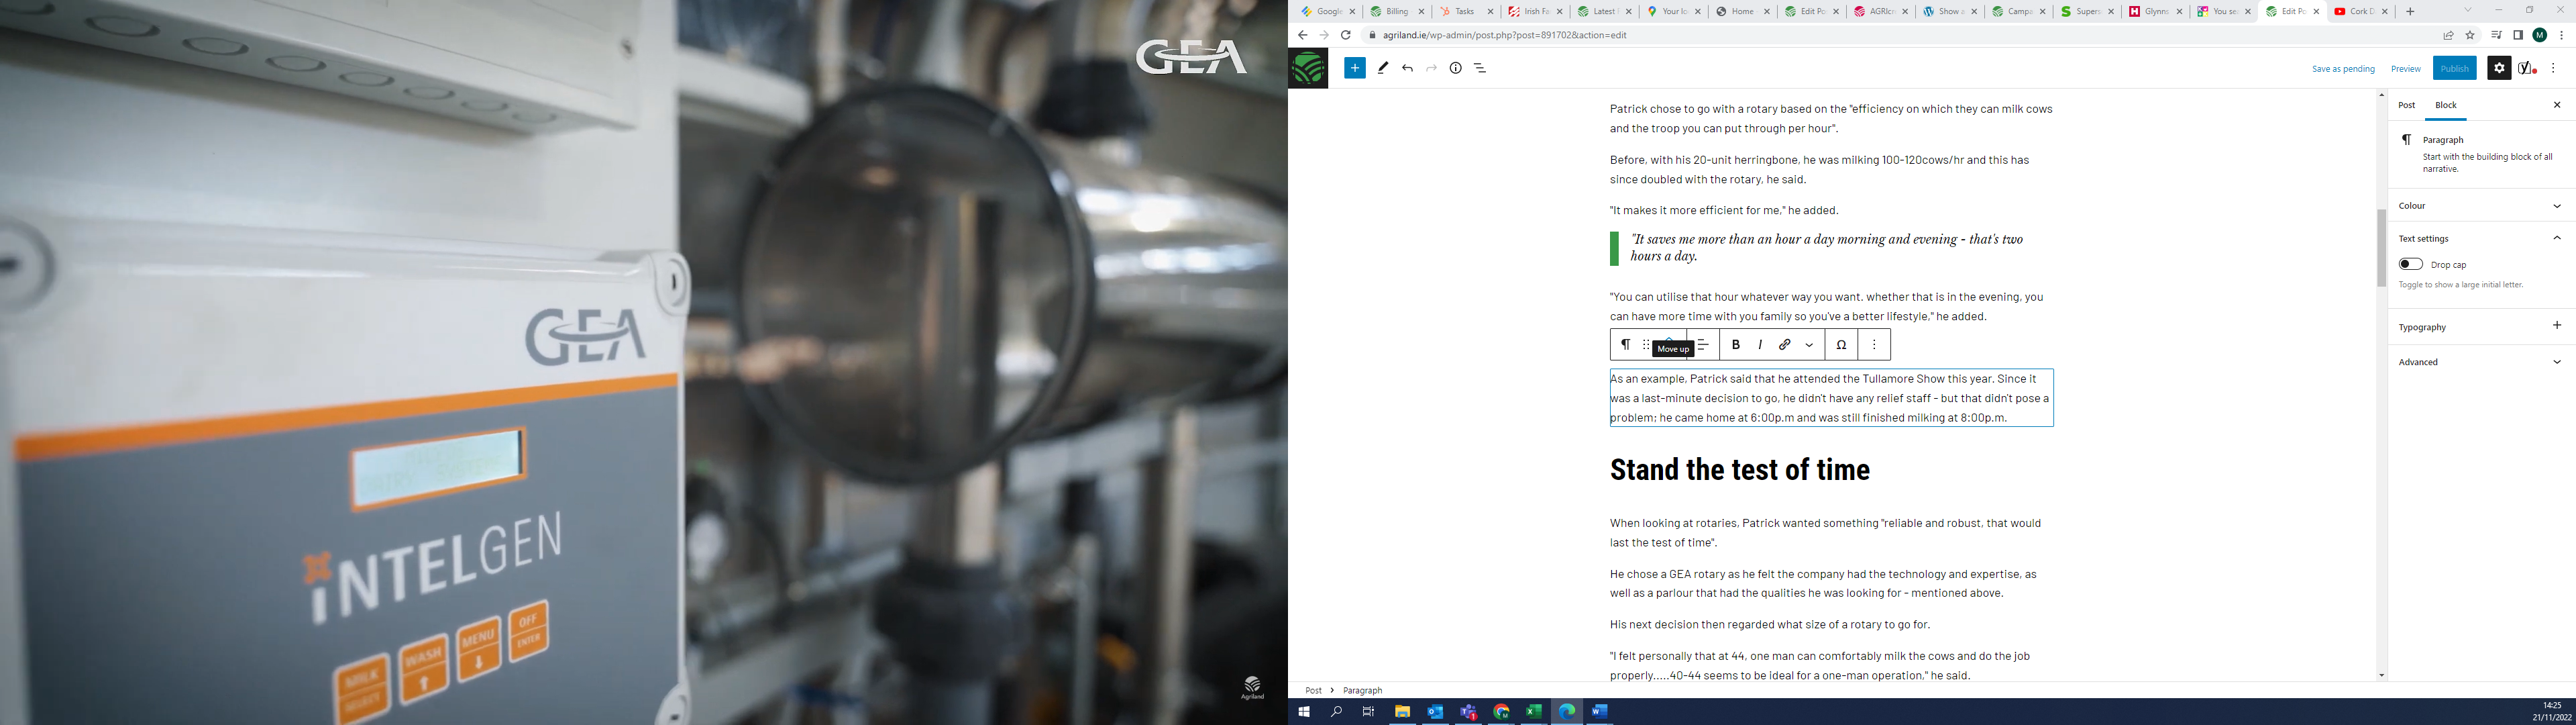Close the settings sidebar with X

click(2557, 105)
